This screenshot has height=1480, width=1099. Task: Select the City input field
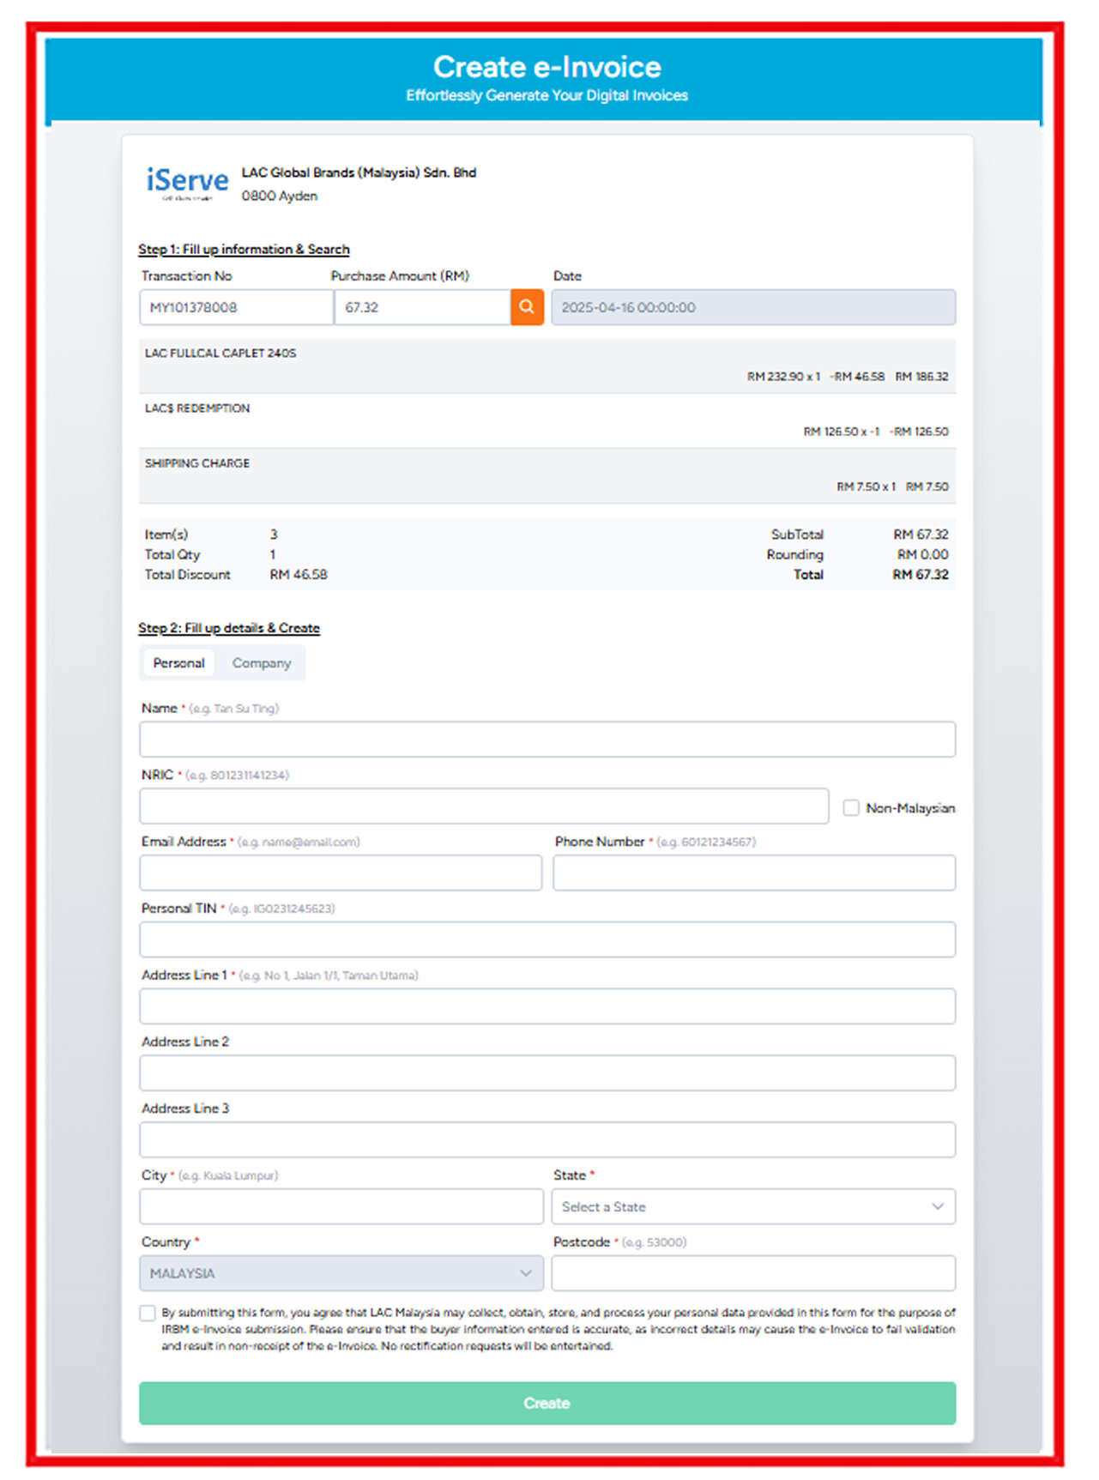point(341,1207)
